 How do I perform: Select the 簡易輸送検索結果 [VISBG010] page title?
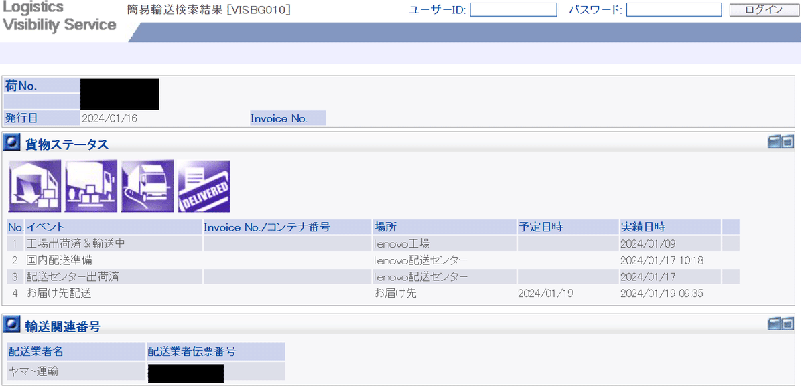(x=208, y=9)
